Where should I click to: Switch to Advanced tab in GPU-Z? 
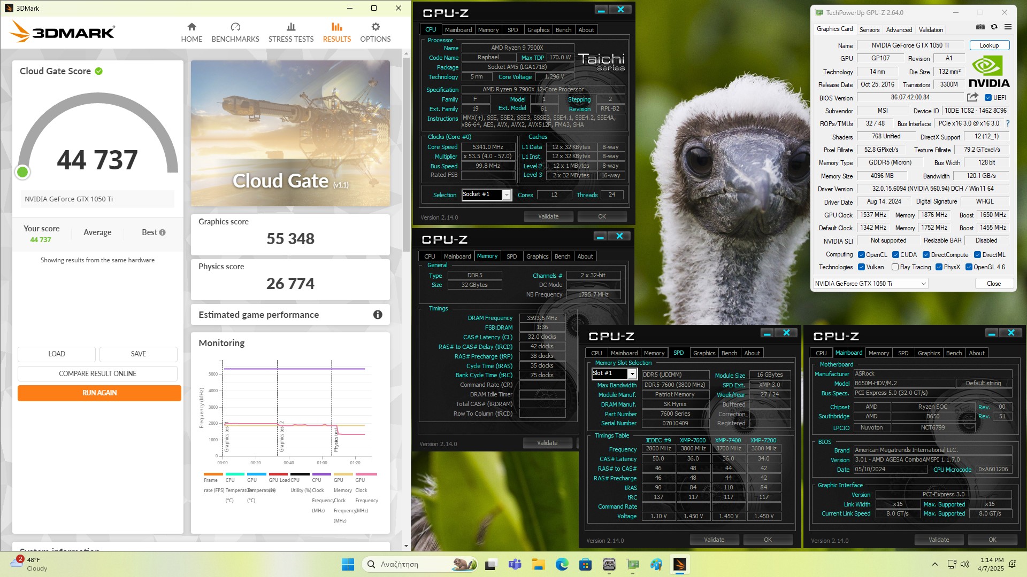[x=899, y=30]
